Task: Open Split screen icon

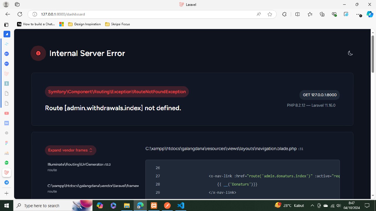Action: tap(298, 14)
